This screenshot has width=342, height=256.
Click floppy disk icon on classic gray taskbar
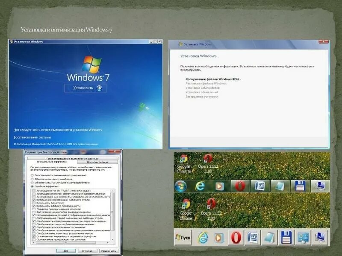pos(286,237)
